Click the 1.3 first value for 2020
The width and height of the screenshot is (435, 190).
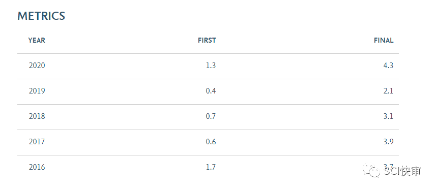pyautogui.click(x=211, y=66)
